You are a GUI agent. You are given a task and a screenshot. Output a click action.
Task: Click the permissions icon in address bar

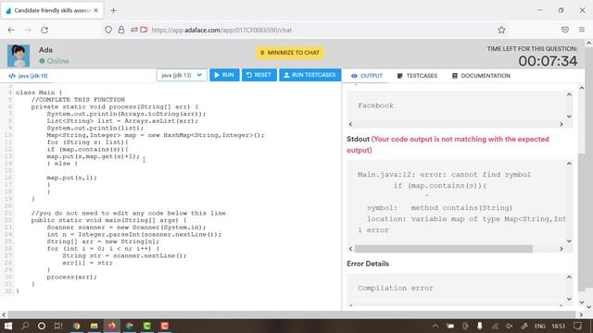coord(133,30)
